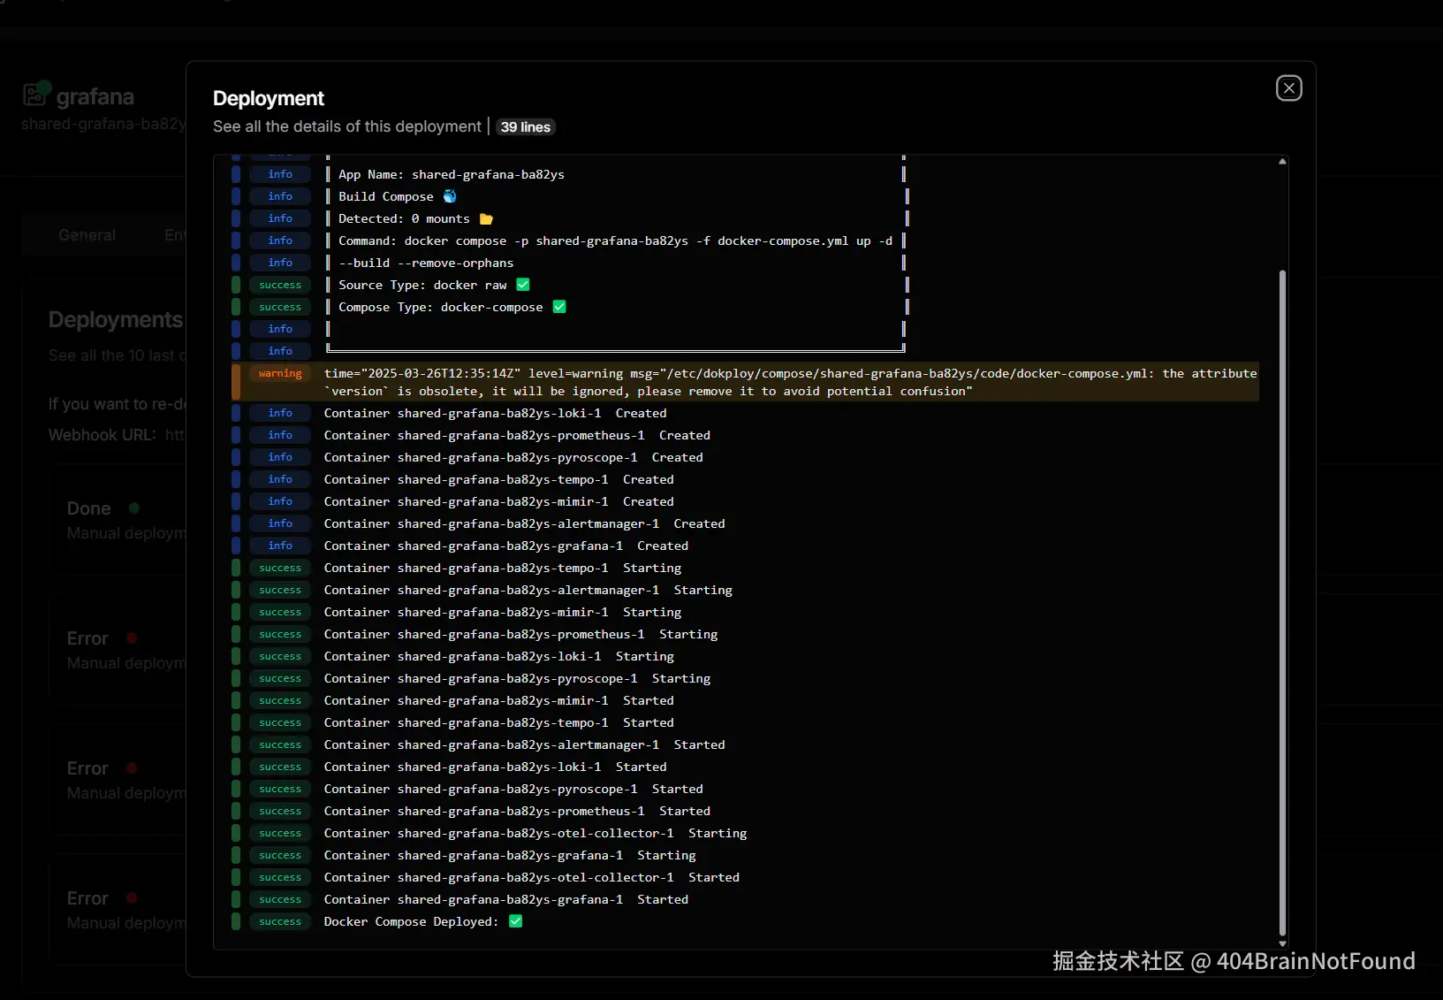
Task: Select the 'otel-collector-1 Starting' log line
Action: coord(535,833)
